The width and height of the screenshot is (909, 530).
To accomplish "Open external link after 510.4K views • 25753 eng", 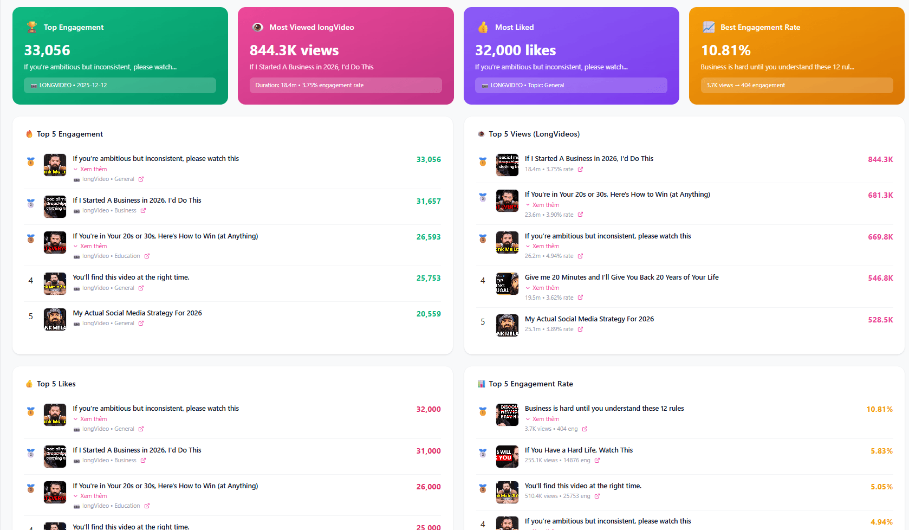I will pyautogui.click(x=598, y=496).
